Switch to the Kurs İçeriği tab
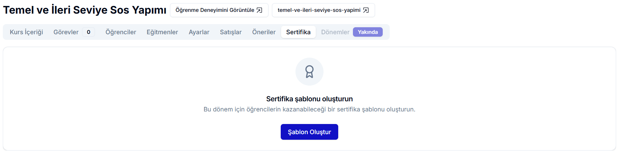The width and height of the screenshot is (620, 153). tap(26, 32)
